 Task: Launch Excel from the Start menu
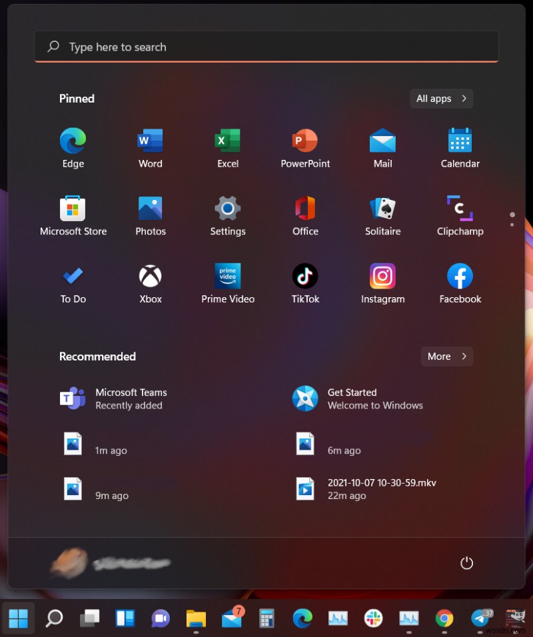click(227, 147)
